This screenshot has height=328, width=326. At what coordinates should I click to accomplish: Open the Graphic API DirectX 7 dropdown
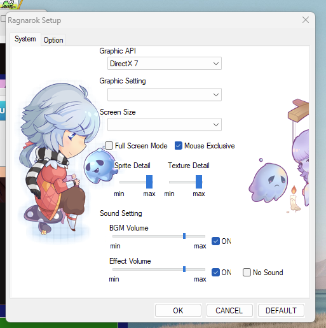coord(165,63)
